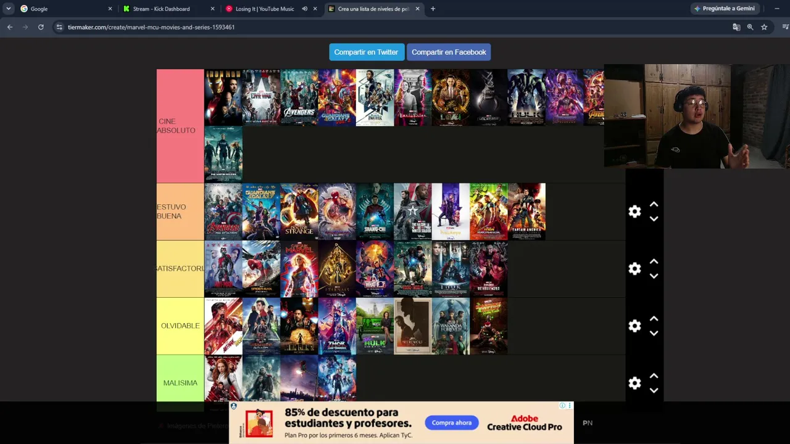Select the Doctor Strange poster in ESTUVO BUENA
Image resolution: width=790 pixels, height=444 pixels.
[299, 212]
